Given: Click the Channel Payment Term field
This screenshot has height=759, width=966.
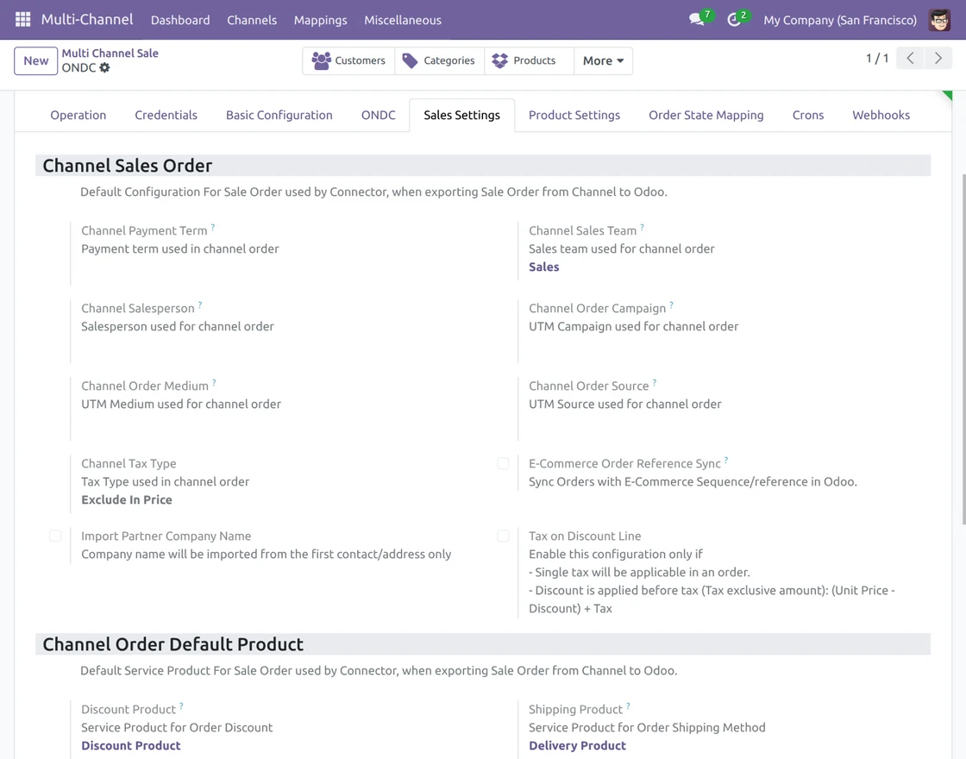Looking at the screenshot, I should pyautogui.click(x=216, y=267).
